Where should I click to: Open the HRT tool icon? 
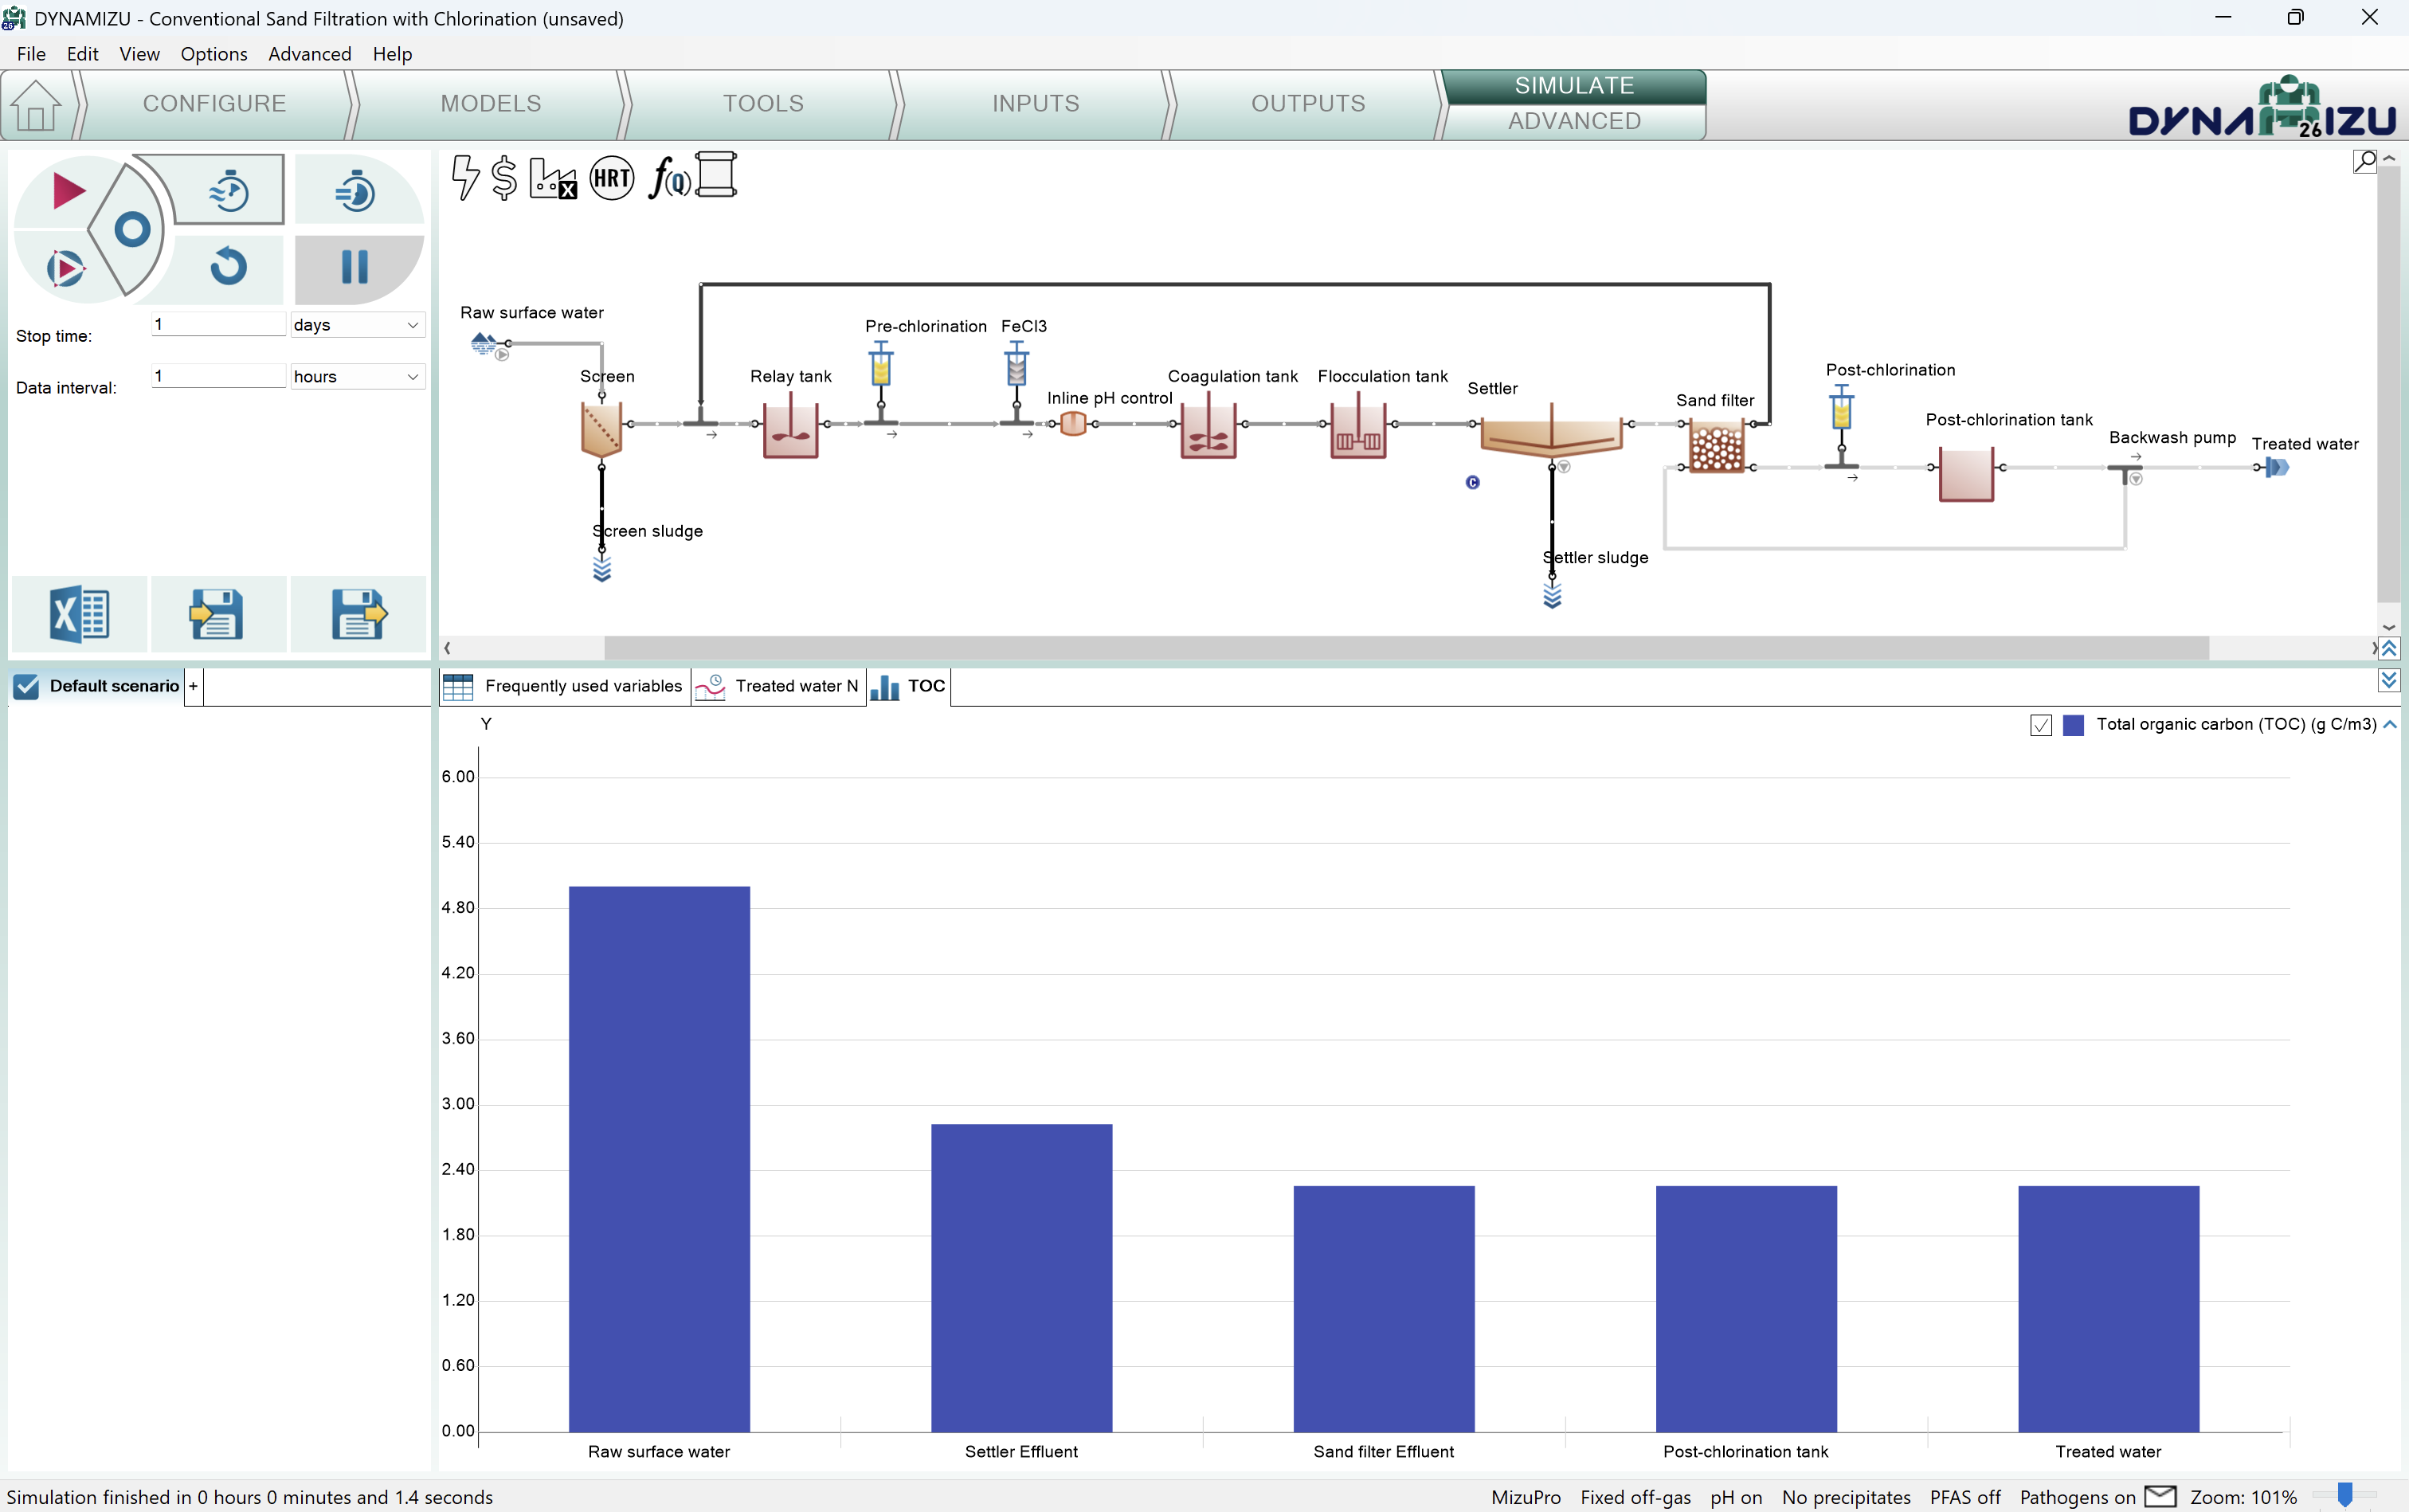point(611,179)
